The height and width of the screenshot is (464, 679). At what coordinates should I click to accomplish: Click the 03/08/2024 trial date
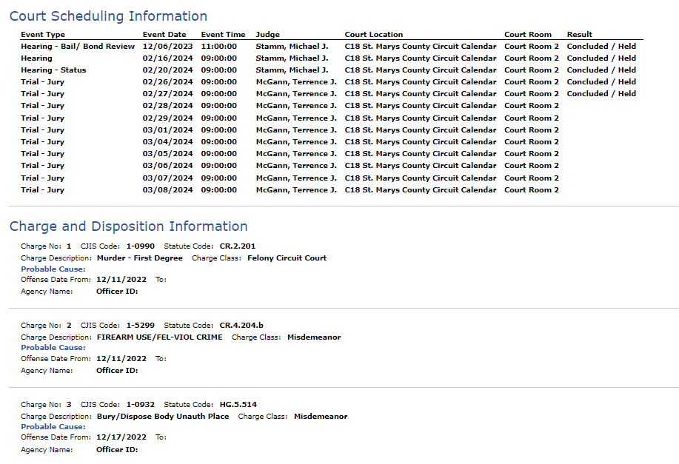coord(168,190)
